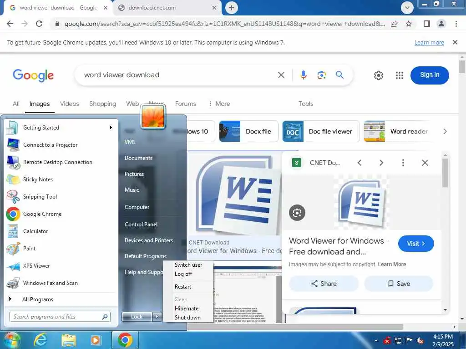Launch Sticky Notes from Start menu
Screen dimensions: 466x349
(61, 179)
